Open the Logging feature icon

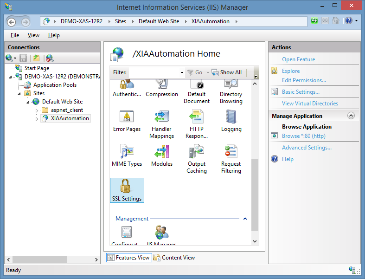point(231,121)
